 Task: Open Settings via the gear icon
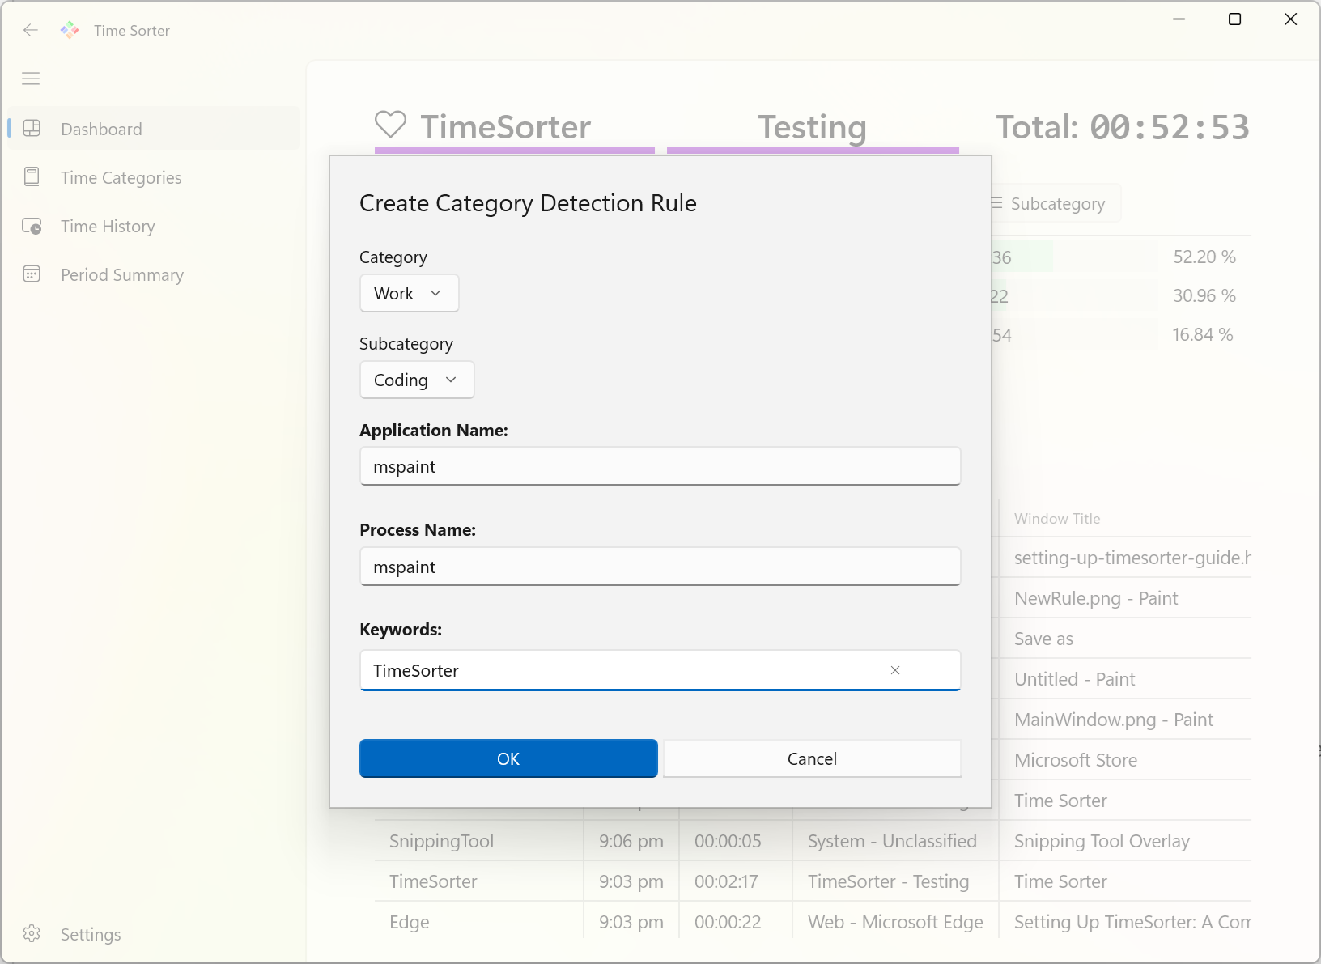32,934
